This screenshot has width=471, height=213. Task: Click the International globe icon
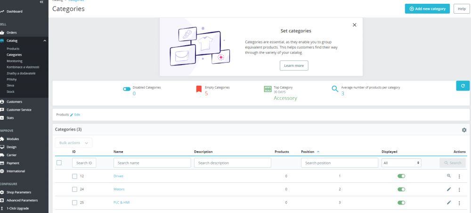point(2,171)
